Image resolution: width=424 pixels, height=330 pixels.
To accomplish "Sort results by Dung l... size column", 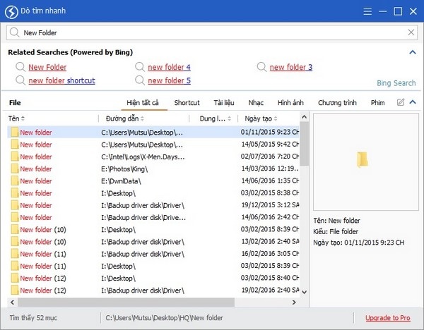I will (216, 118).
